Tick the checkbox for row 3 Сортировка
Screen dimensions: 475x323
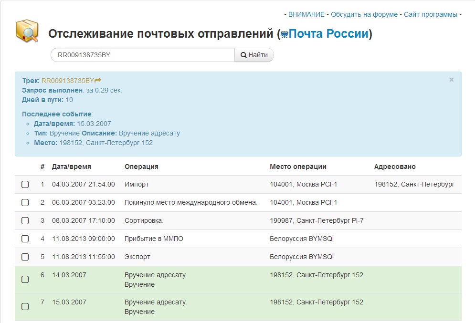tap(25, 220)
